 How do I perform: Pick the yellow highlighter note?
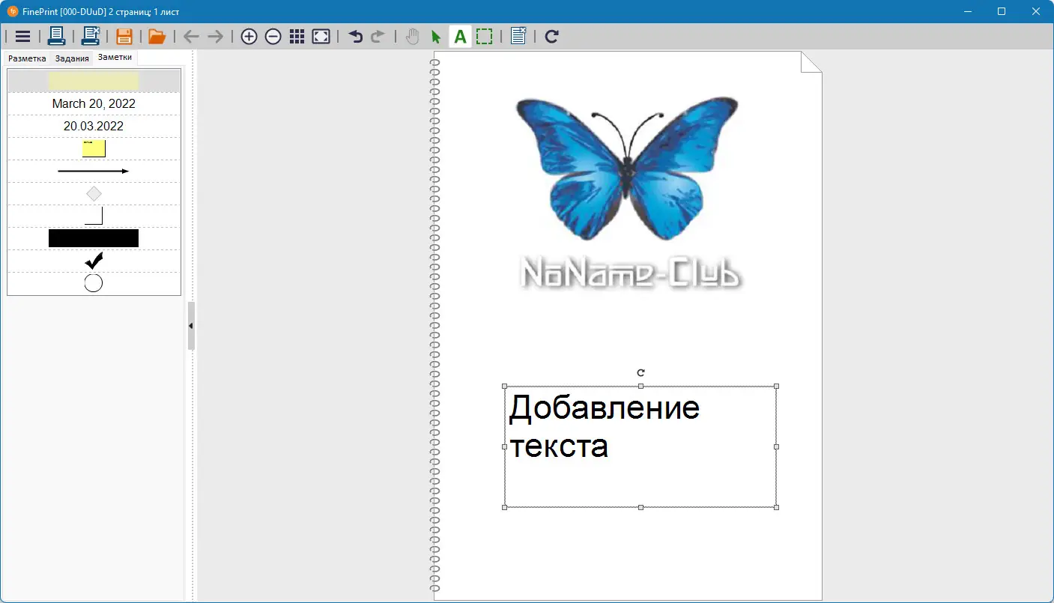point(94,81)
